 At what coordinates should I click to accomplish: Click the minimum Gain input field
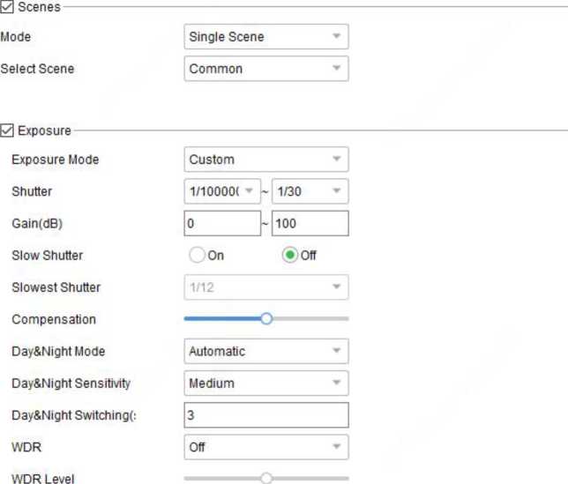[222, 224]
